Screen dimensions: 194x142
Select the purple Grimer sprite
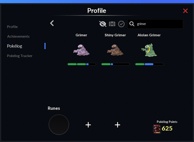(x=81, y=50)
